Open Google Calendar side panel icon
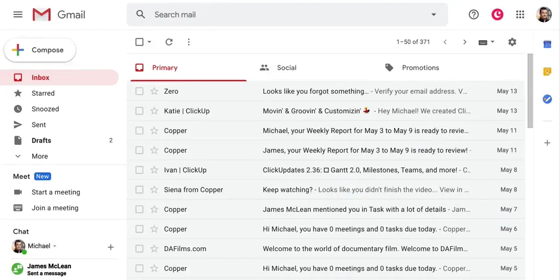This screenshot has height=280, width=560. click(547, 44)
